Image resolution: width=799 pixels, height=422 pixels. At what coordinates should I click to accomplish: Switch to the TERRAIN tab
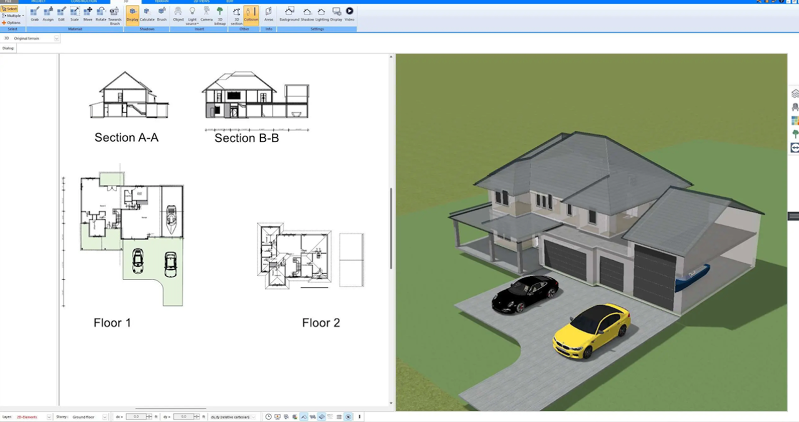[161, 2]
